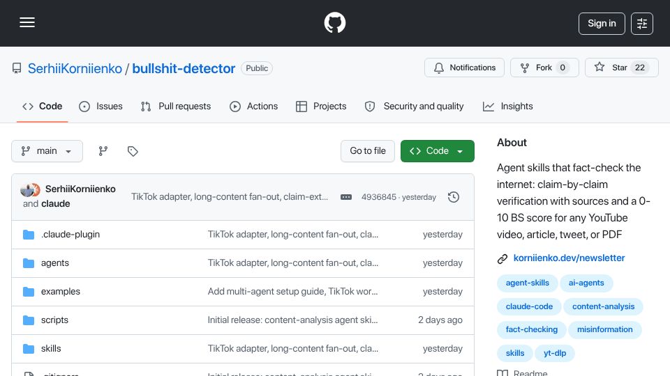
Task: Open the Actions tab
Action: coord(254,106)
